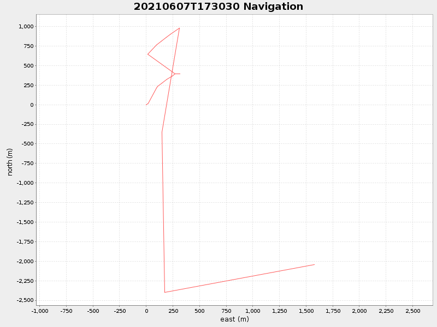Click the north axis tick '-1,000'

[x=25, y=183]
